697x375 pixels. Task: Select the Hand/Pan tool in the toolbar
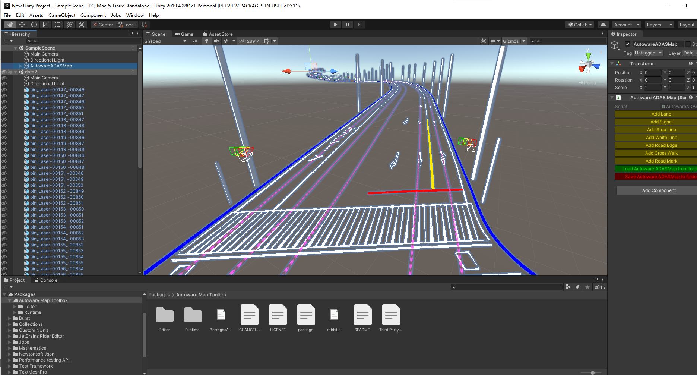coord(9,24)
